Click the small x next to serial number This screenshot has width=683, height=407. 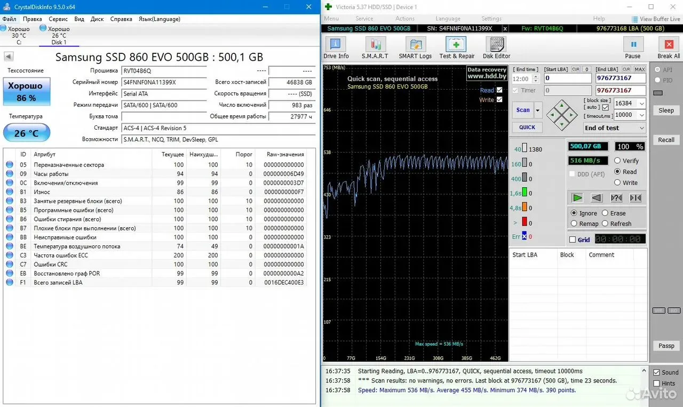click(505, 28)
